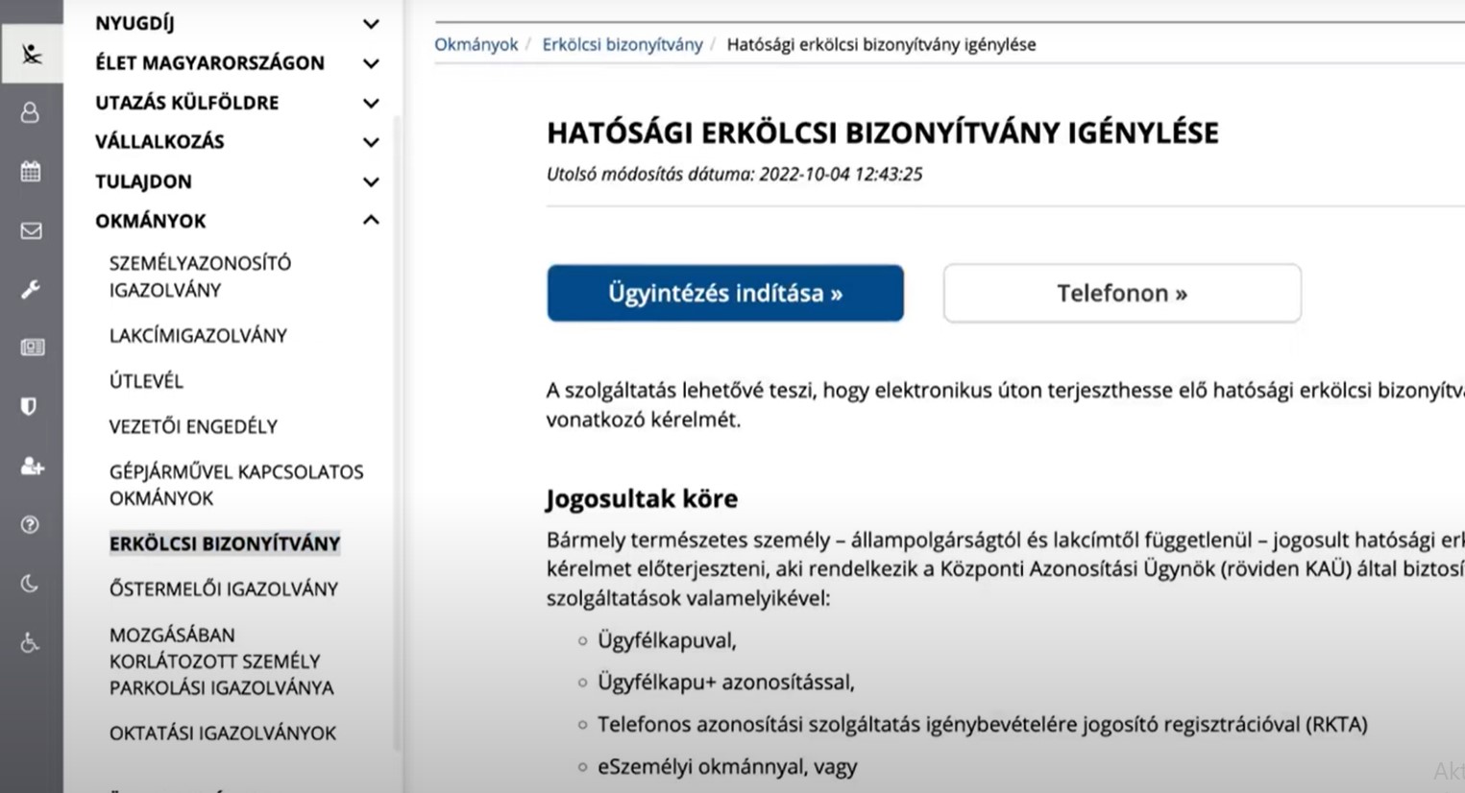Click the last modified date text
The width and height of the screenshot is (1465, 793).
pos(734,174)
